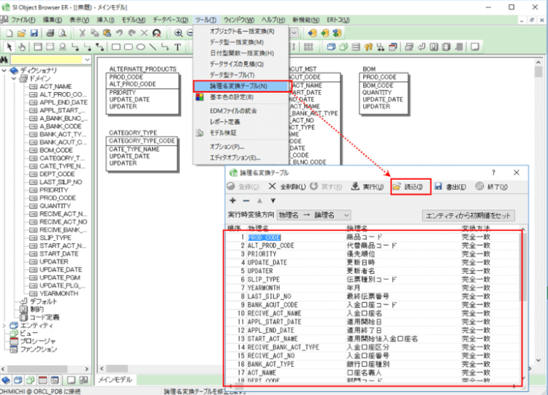This screenshot has width=548, height=395.
Task: Click the Save floppy disk toolbar icon
Action: (34, 33)
